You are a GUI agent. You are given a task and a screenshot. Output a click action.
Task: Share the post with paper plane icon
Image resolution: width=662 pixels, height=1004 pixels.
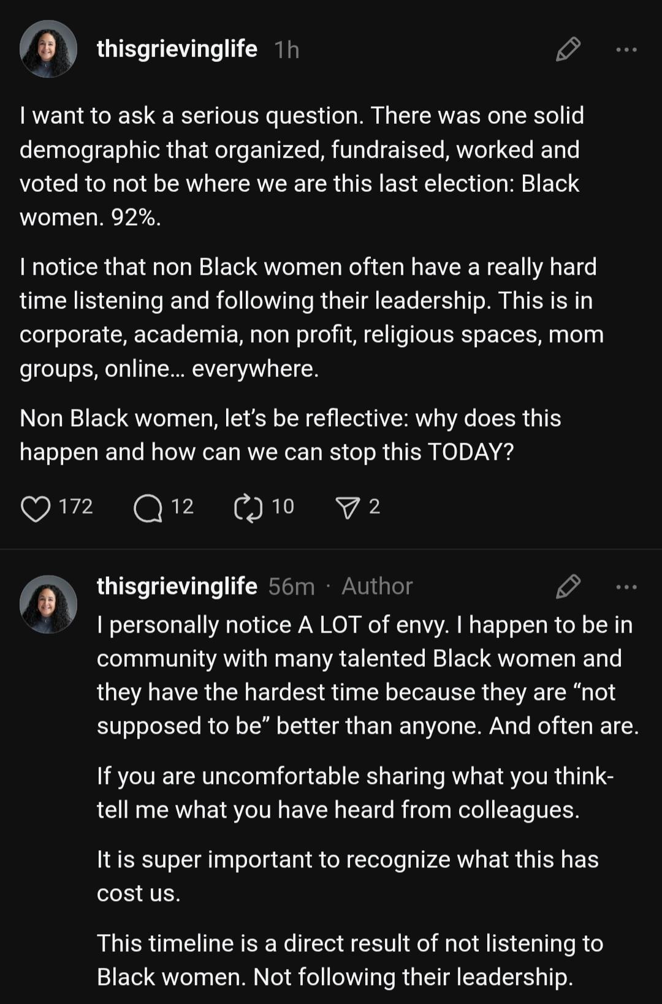(x=348, y=508)
